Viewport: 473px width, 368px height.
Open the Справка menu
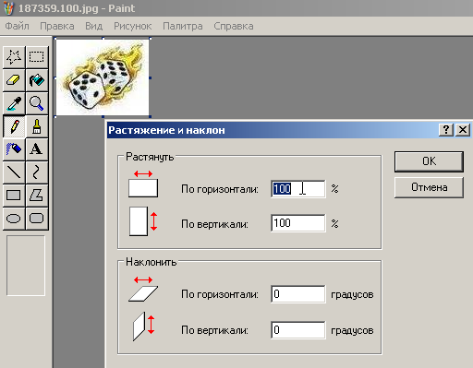(x=234, y=26)
